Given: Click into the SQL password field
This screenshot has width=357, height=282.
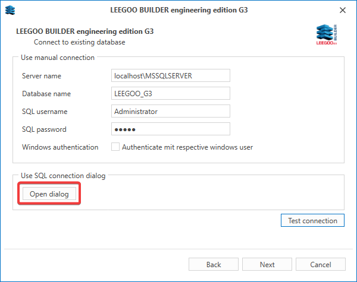Looking at the screenshot, I should click(x=171, y=129).
